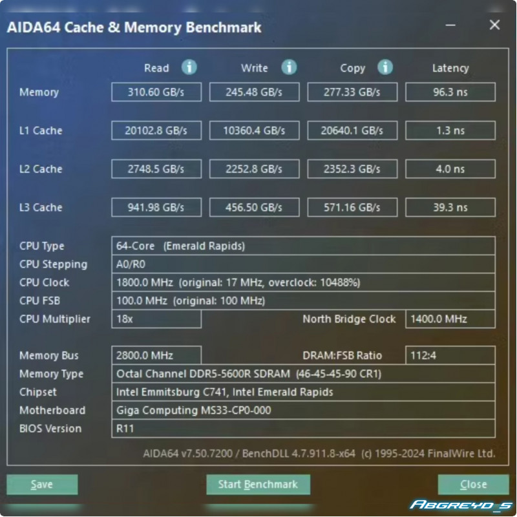Click the L1 Cache Read value 20102.8 GB/s
Image resolution: width=517 pixels, height=517 pixels.
pyautogui.click(x=156, y=131)
